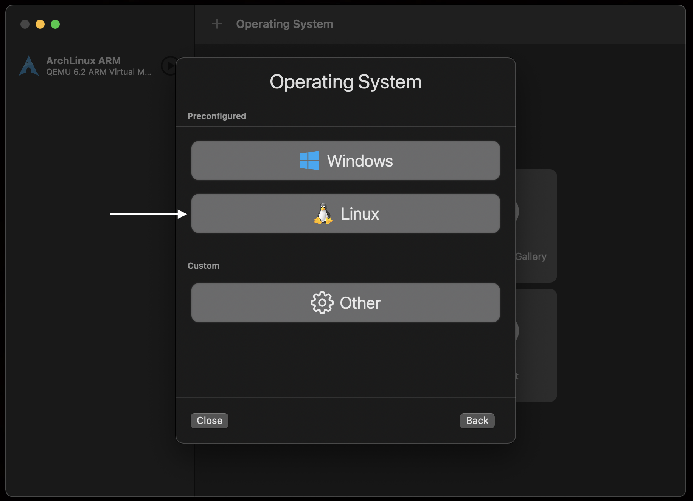Pick the Other custom option label
The height and width of the screenshot is (501, 693).
click(x=360, y=303)
